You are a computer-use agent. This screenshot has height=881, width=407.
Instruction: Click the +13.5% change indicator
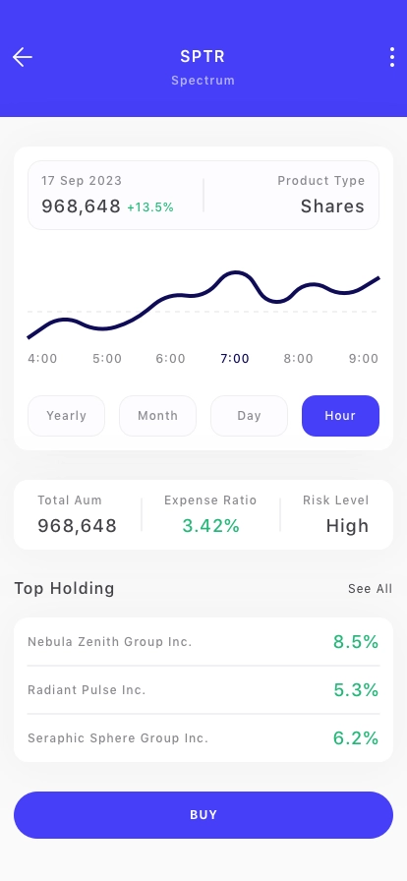150,207
